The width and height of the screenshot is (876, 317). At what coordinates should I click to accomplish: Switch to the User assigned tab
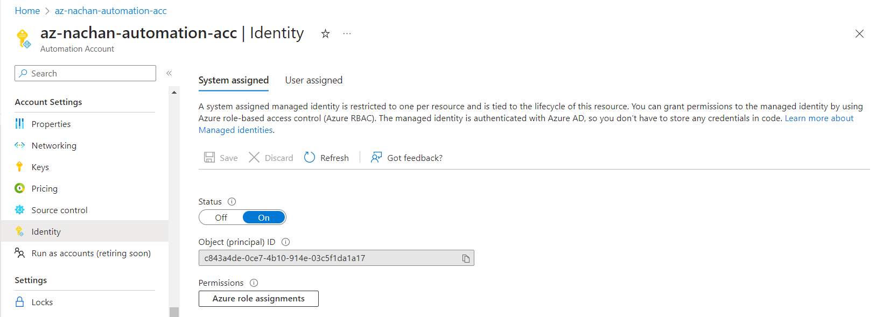coord(313,80)
